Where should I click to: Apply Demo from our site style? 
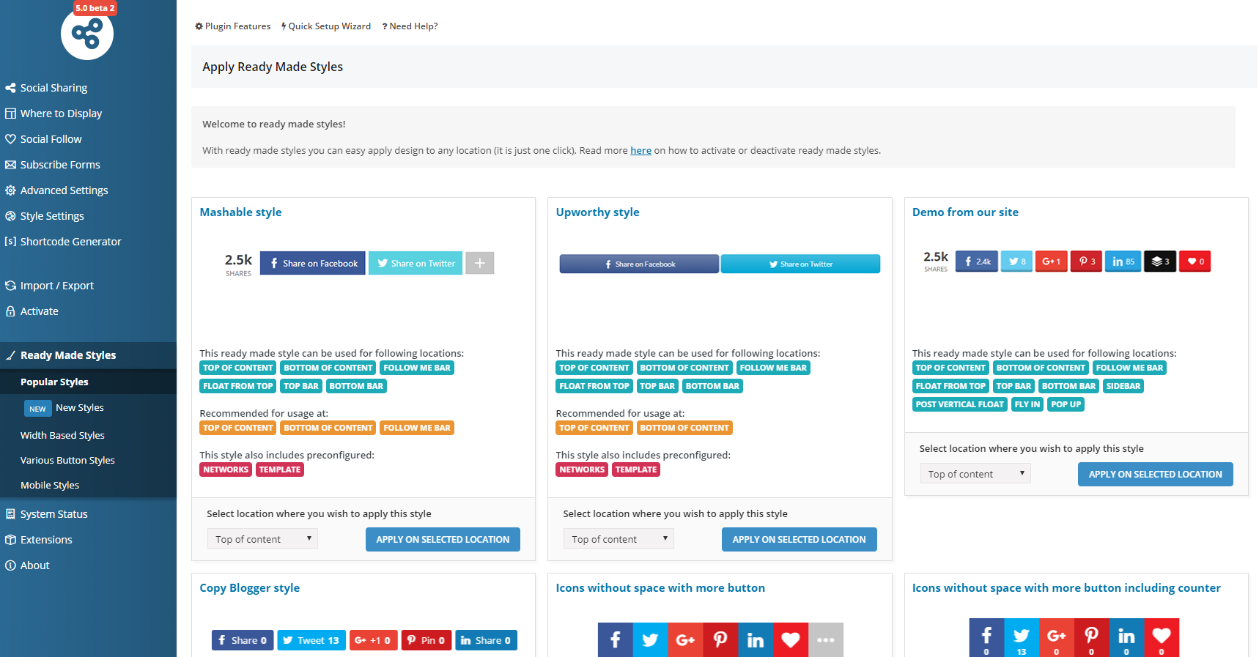click(x=1155, y=474)
